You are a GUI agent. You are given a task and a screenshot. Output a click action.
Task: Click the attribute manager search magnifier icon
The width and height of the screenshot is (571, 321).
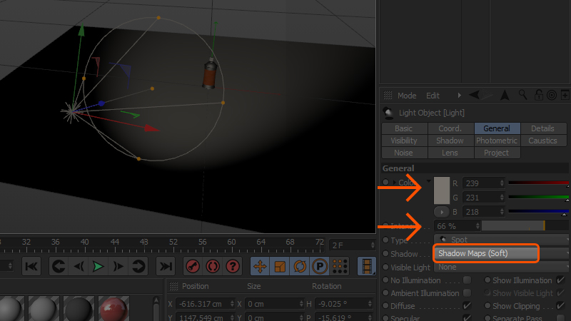click(x=522, y=95)
